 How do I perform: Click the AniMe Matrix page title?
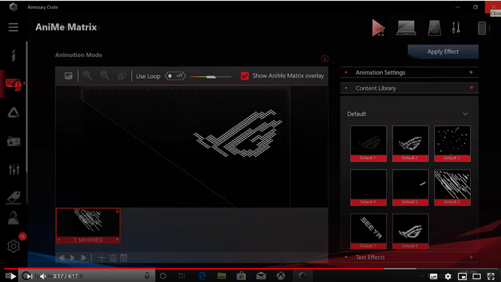[x=66, y=27]
